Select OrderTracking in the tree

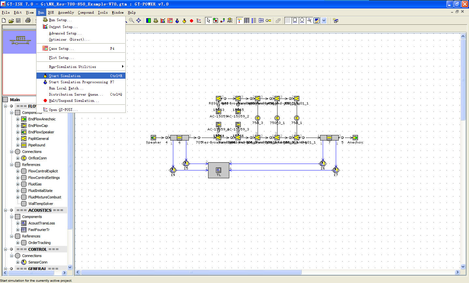(x=39, y=243)
